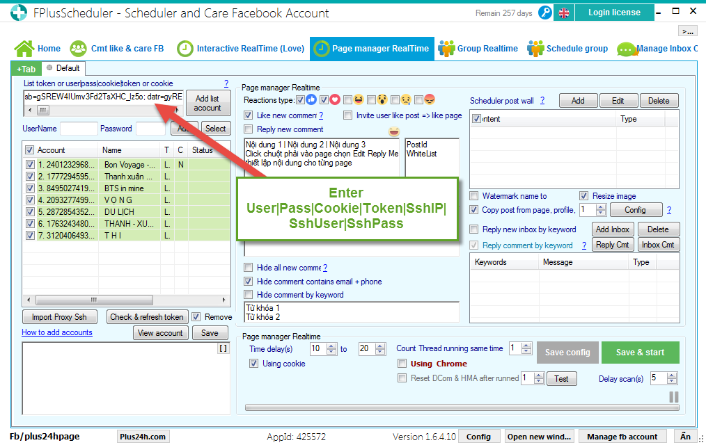Toggle Using cookie checkbox
The height and width of the screenshot is (445, 706).
254,364
